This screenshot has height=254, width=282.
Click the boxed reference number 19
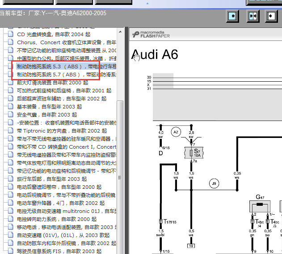(x=191, y=246)
